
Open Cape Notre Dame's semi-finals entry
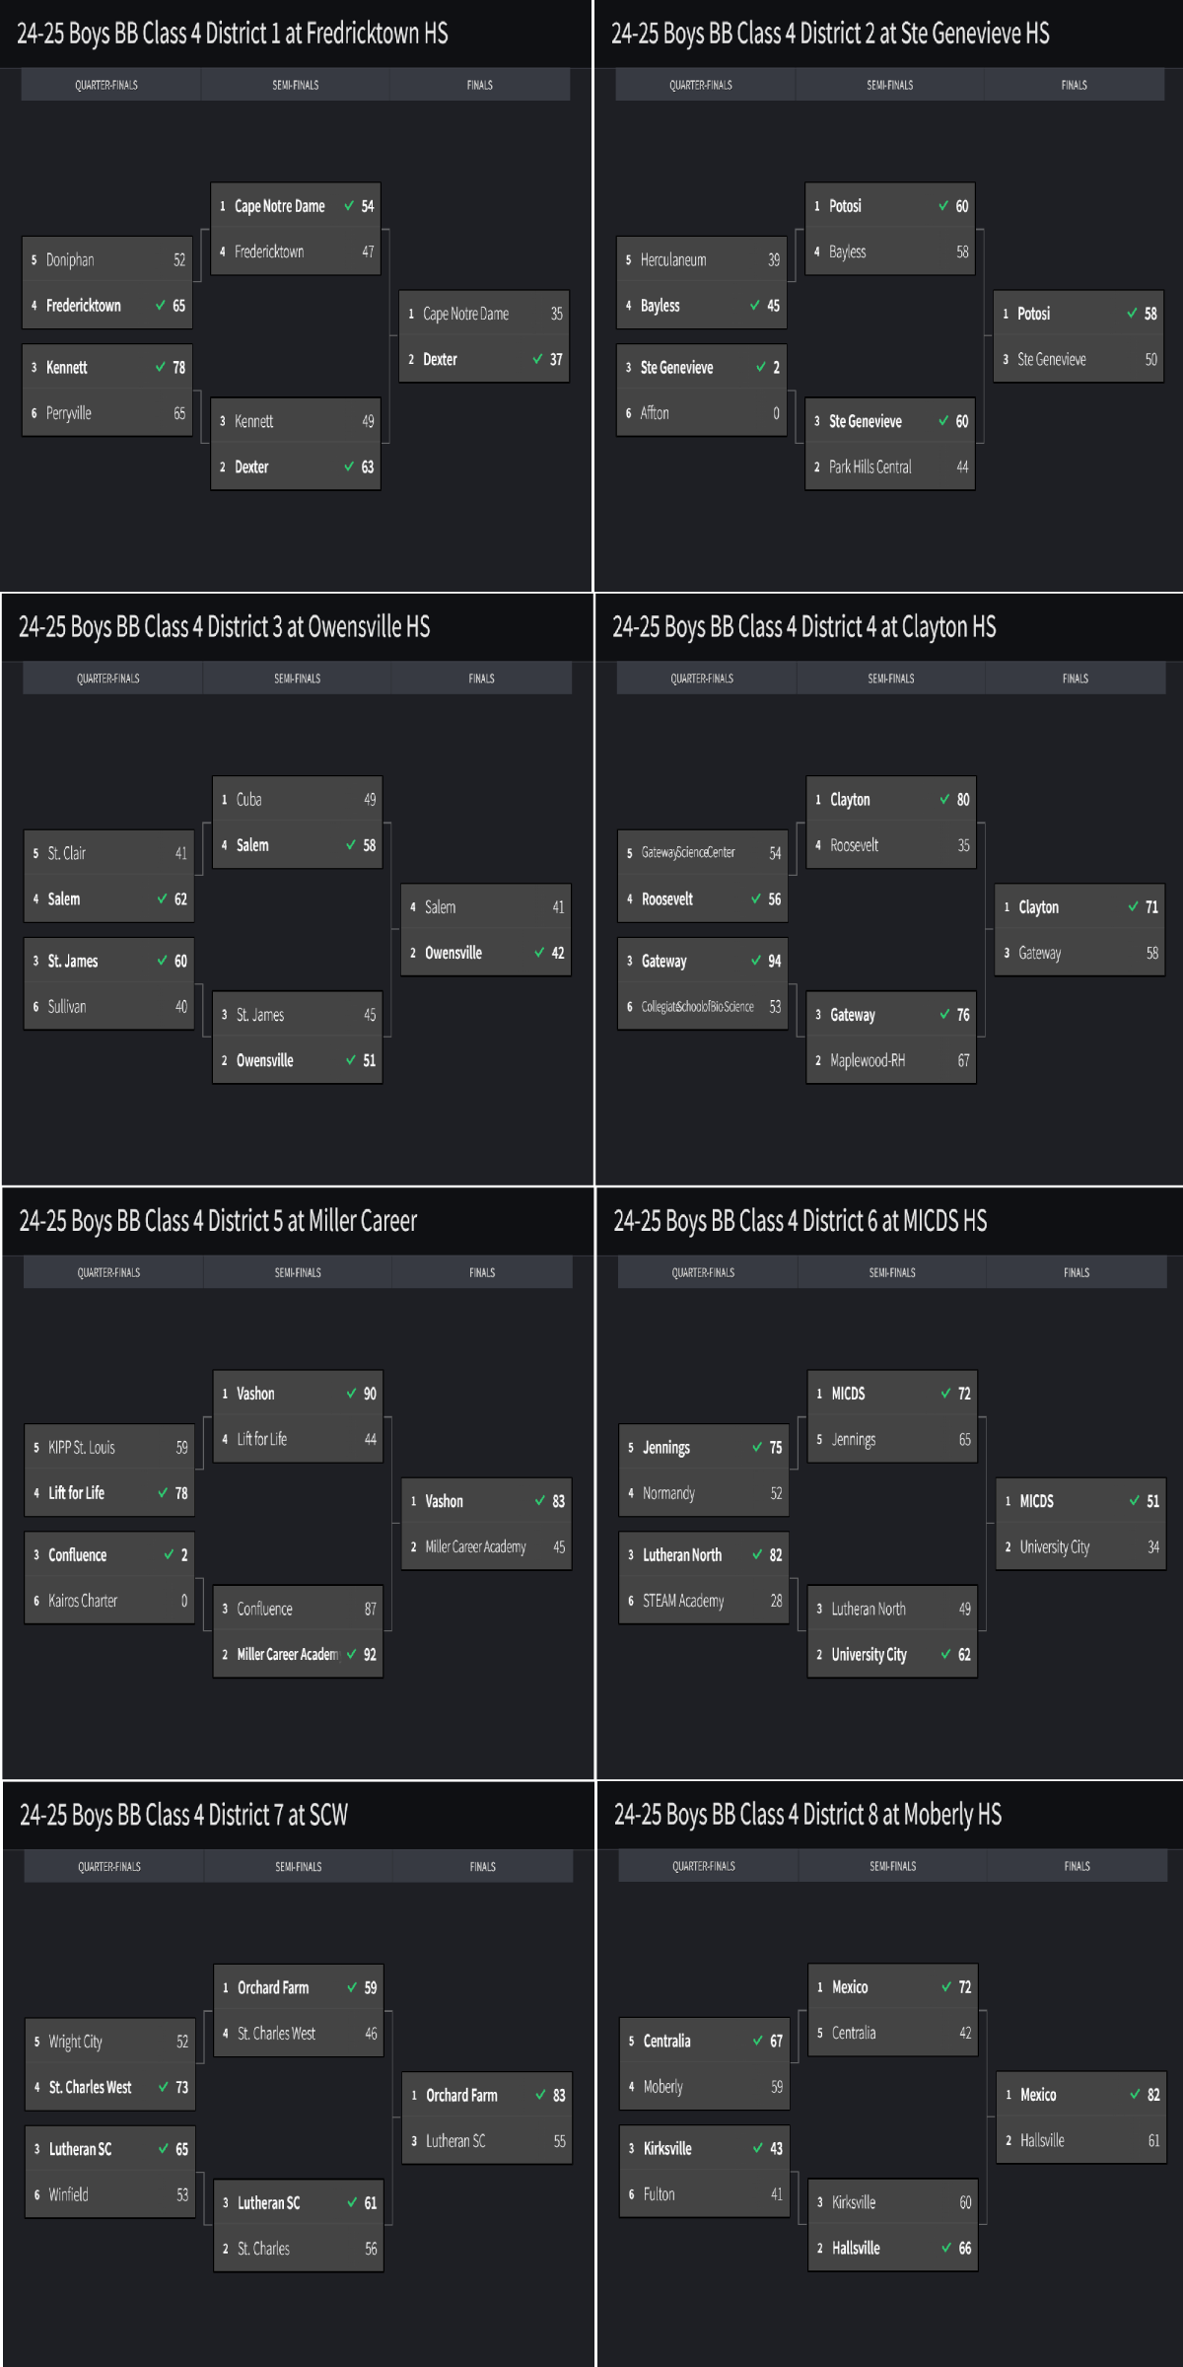pyautogui.click(x=280, y=206)
